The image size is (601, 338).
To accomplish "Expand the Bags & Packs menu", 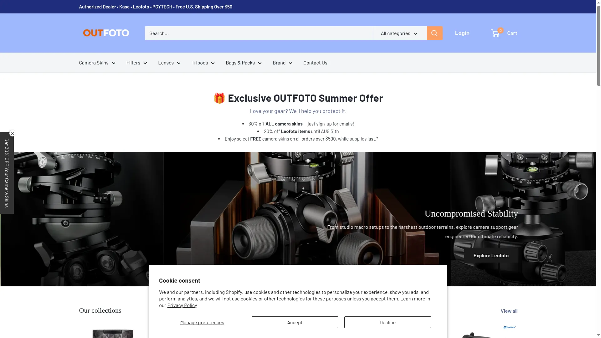I will [x=244, y=63].
